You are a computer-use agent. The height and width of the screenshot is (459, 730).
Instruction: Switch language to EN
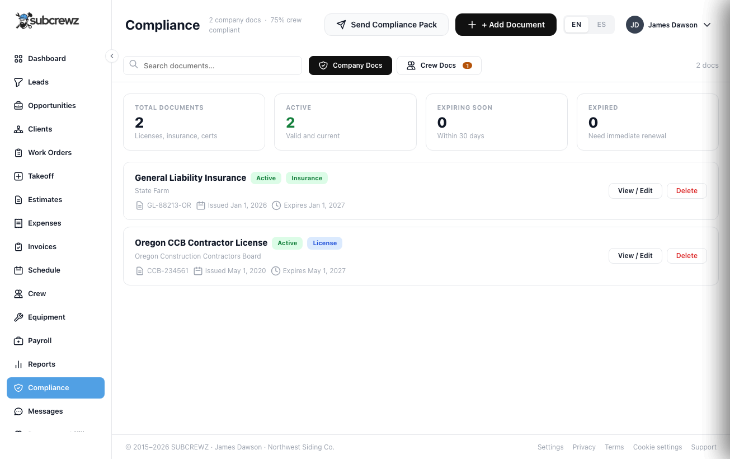(576, 25)
